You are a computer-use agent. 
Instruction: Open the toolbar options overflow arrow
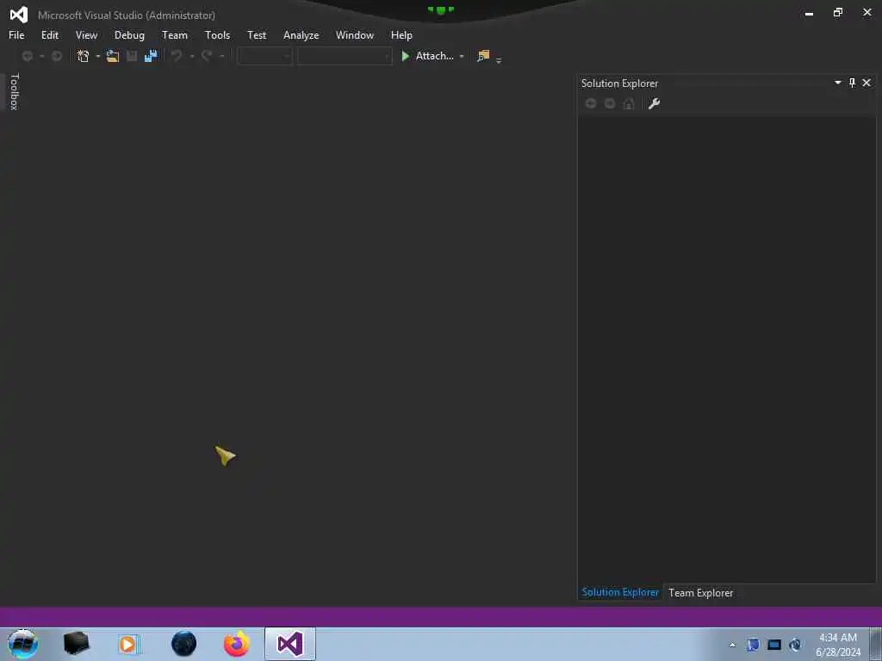[x=499, y=61]
